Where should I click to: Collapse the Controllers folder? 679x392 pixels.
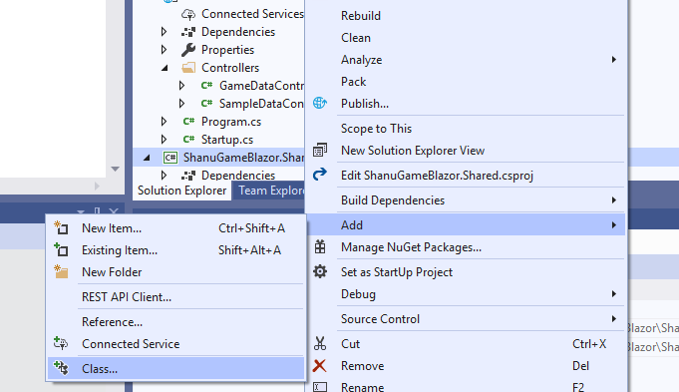tap(165, 68)
